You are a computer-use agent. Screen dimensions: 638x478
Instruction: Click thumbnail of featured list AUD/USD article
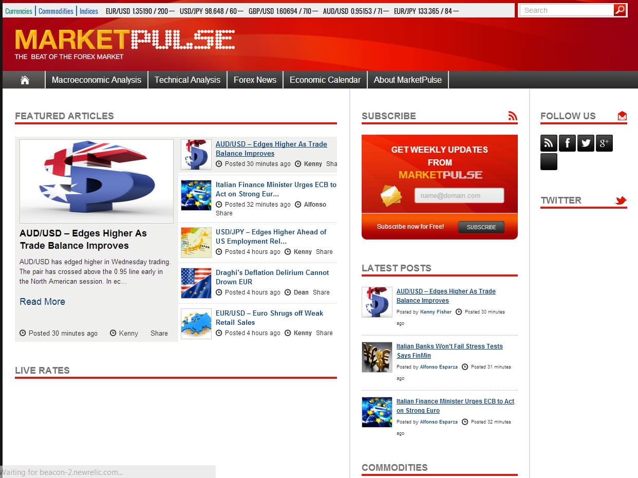tap(196, 155)
